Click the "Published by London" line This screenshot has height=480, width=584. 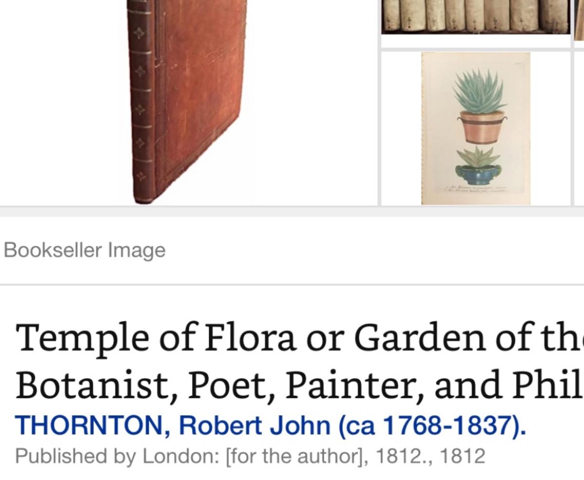click(250, 456)
